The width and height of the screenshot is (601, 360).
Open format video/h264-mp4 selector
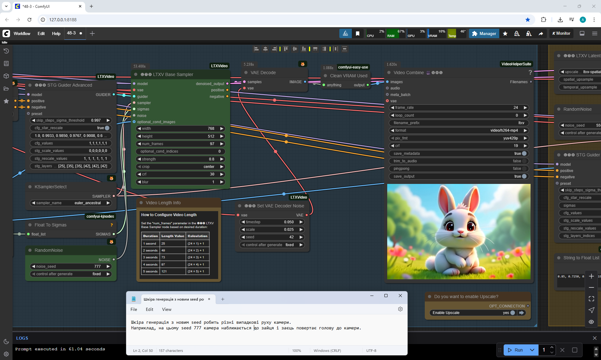click(459, 130)
